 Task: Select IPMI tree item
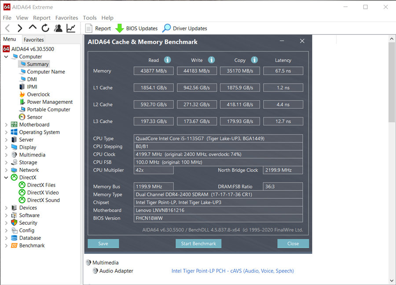(x=28, y=87)
